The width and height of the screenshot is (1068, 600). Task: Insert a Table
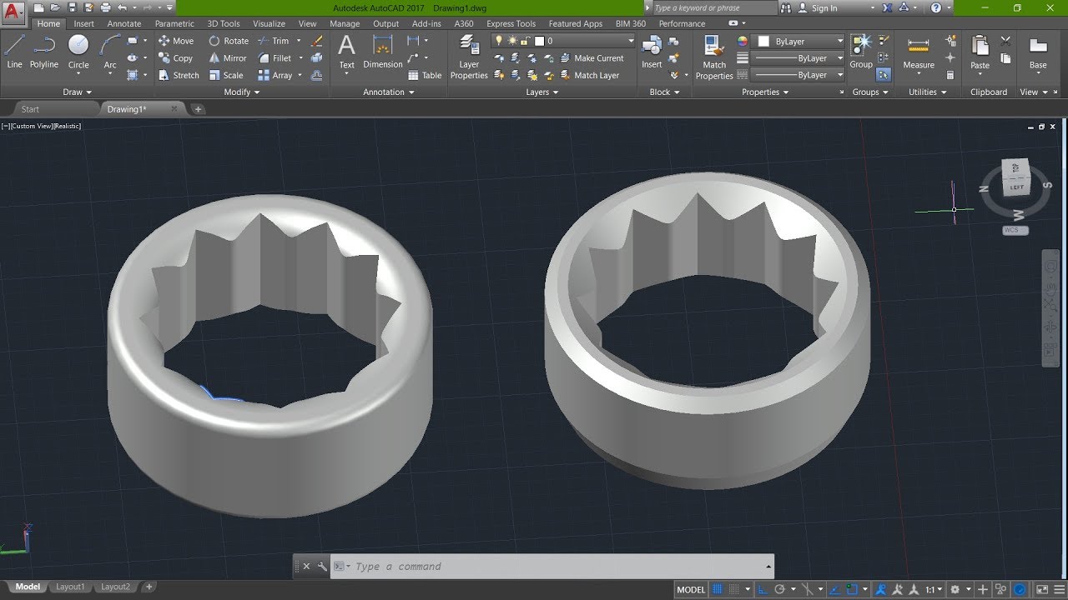point(425,75)
